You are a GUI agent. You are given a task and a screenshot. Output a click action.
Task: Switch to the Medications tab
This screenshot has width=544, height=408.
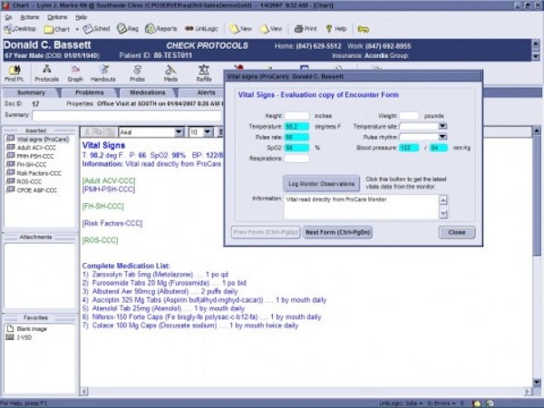(148, 92)
